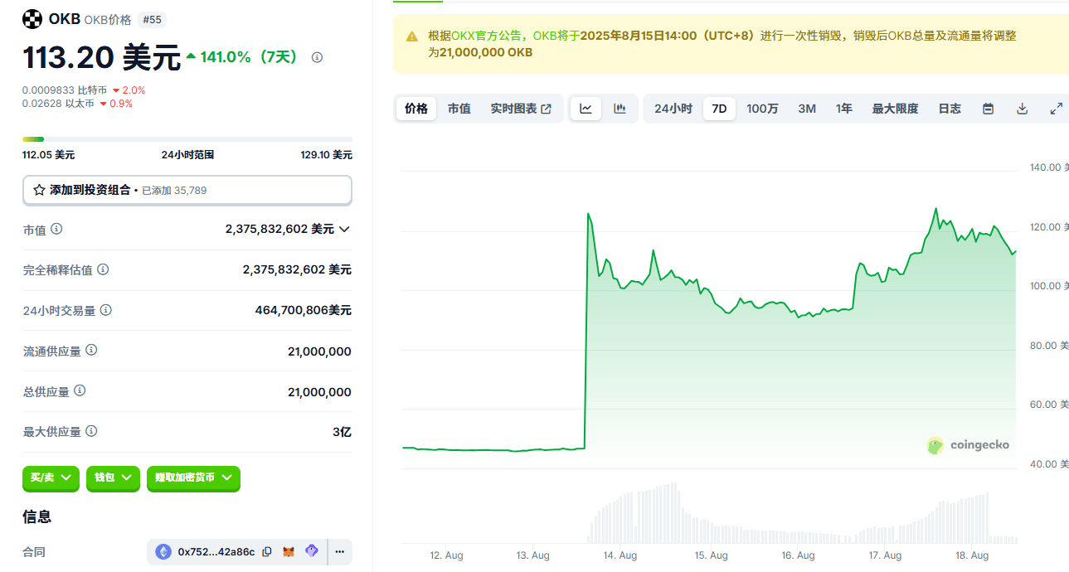
Task: Click 最大供应量 value 3亿
Action: click(342, 432)
